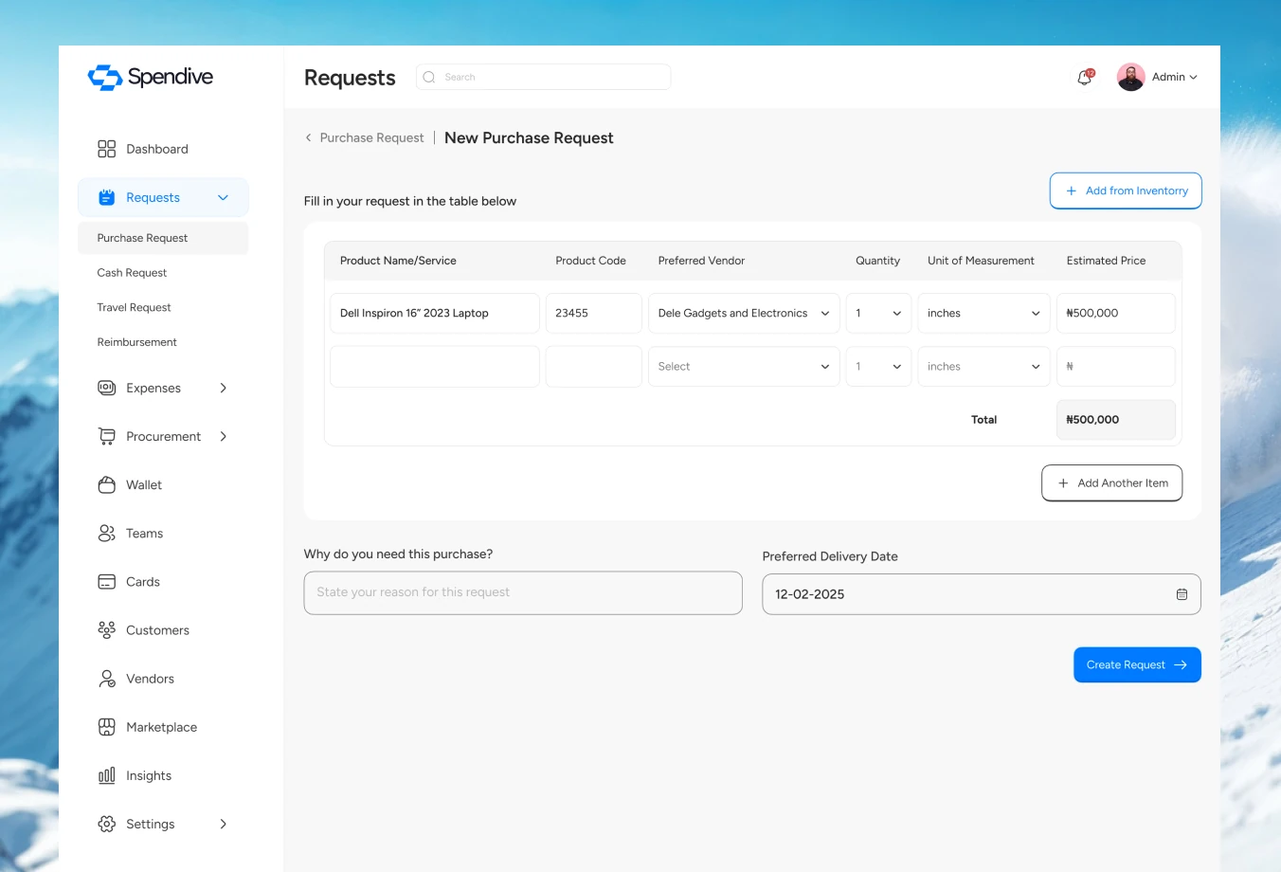
Task: Open Cash Request in sidebar submenu
Action: (132, 273)
